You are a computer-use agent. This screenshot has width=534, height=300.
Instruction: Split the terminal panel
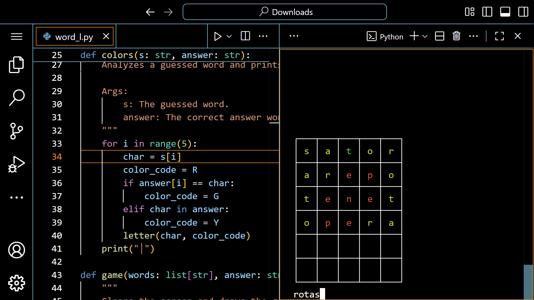pyautogui.click(x=439, y=36)
